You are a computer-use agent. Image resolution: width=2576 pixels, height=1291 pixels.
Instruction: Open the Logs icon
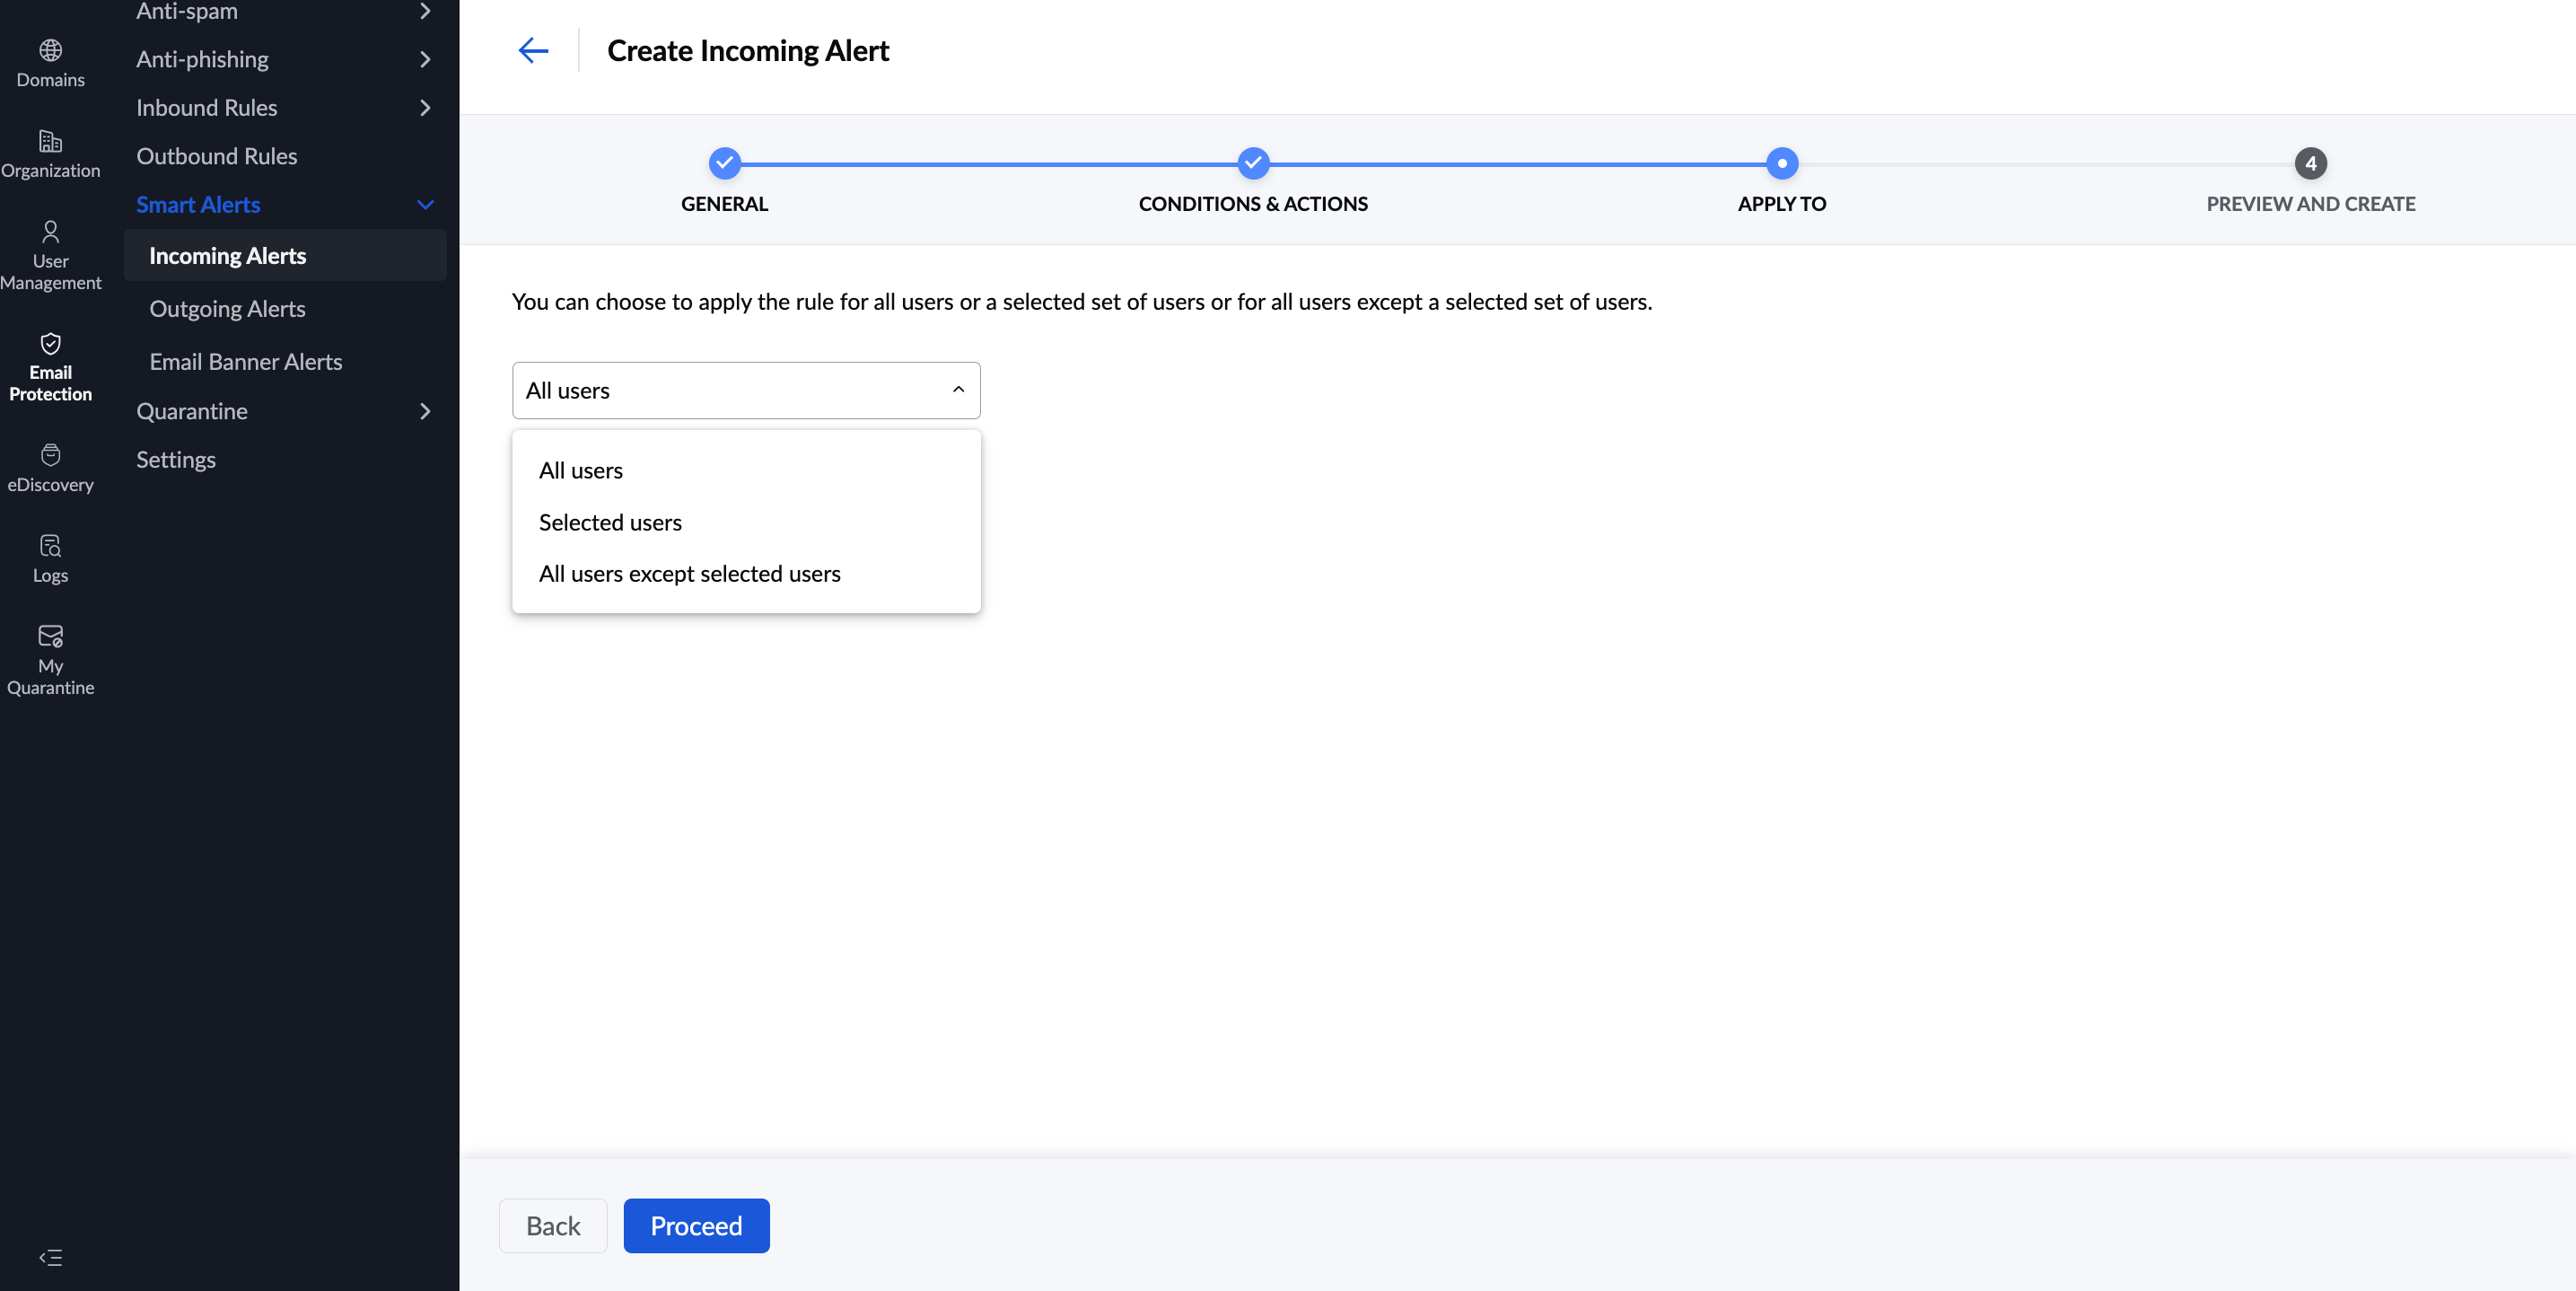pyautogui.click(x=50, y=546)
